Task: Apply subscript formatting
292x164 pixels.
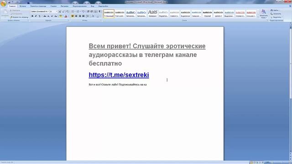Action: pyautogui.click(x=48, y=16)
